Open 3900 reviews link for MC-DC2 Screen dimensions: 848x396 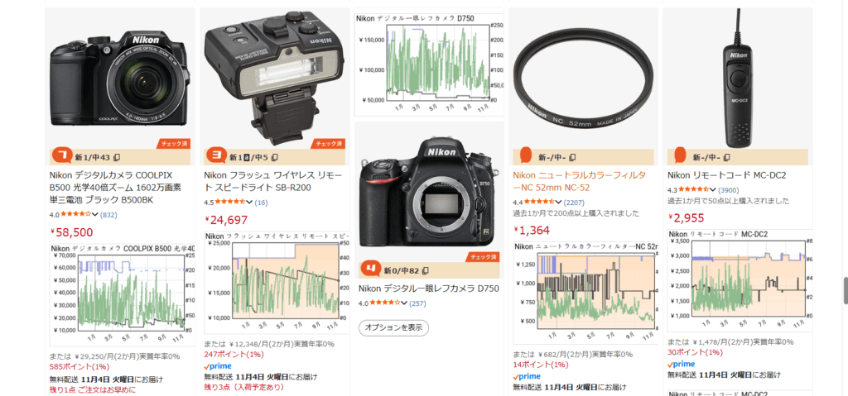point(729,190)
